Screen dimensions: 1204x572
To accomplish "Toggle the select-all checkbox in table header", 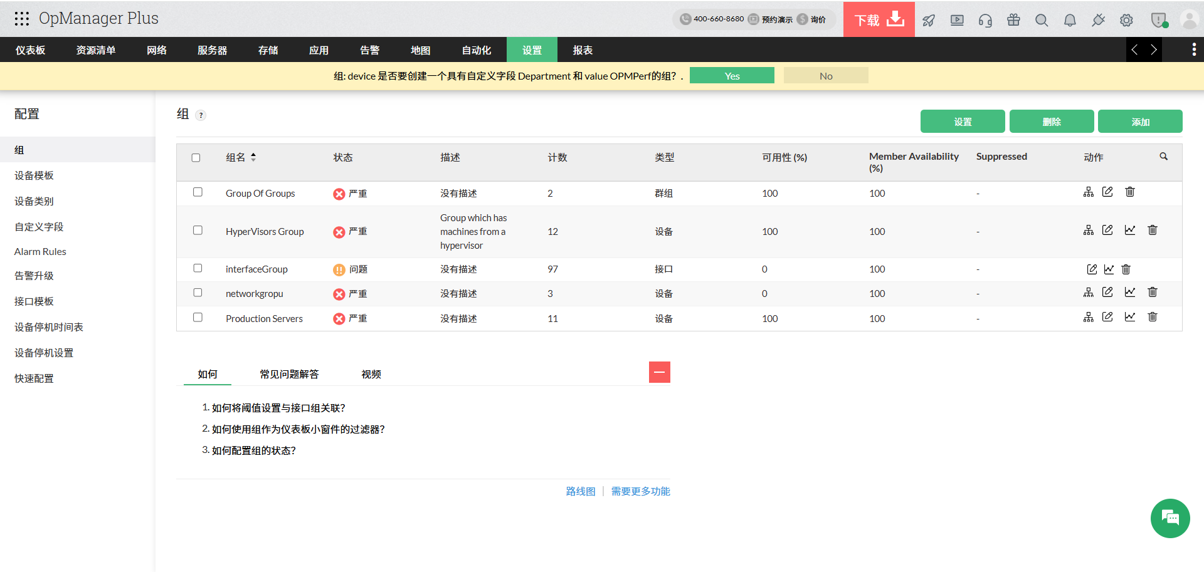I will pos(196,158).
